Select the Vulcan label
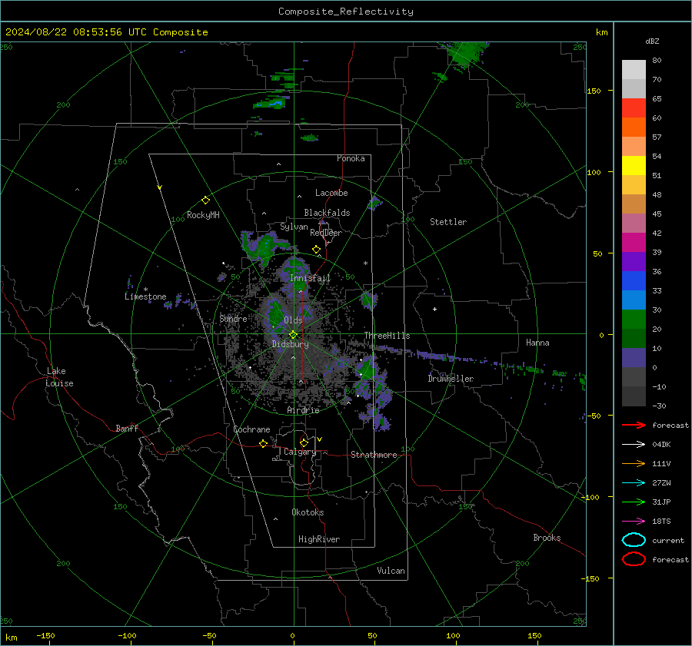This screenshot has height=646, width=692. pos(391,571)
